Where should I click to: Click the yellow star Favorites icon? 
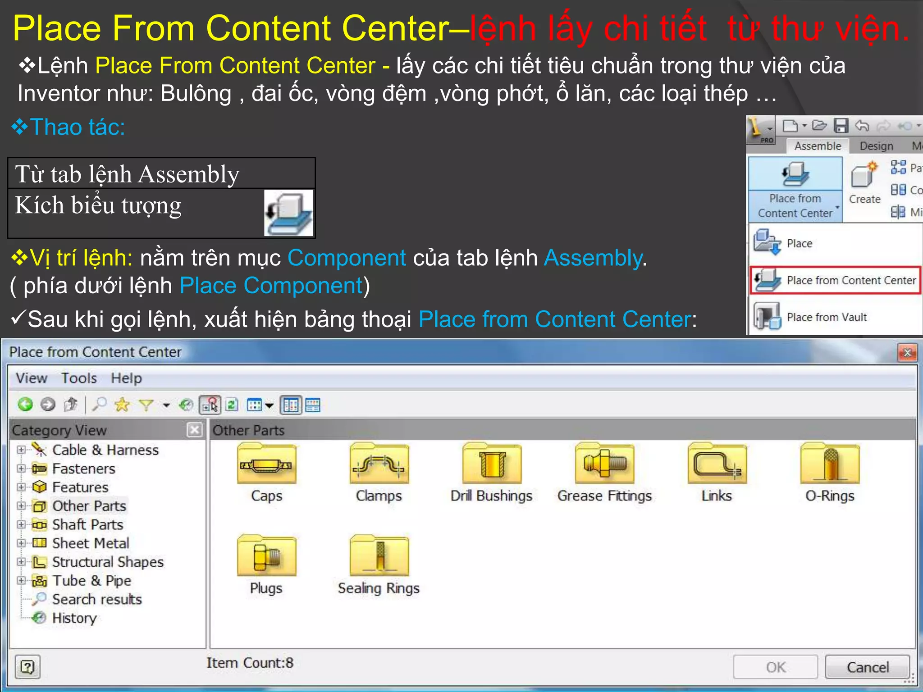(122, 405)
